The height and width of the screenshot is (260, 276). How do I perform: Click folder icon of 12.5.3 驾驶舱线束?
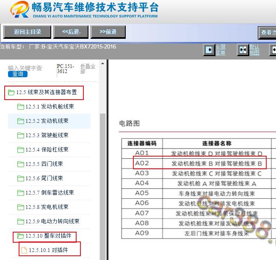pos(21,135)
